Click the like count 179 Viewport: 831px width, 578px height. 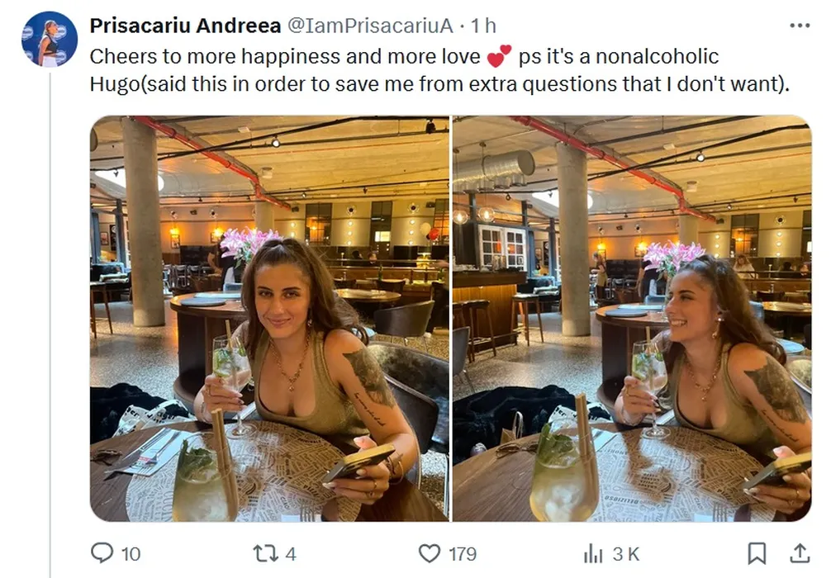pyautogui.click(x=462, y=553)
